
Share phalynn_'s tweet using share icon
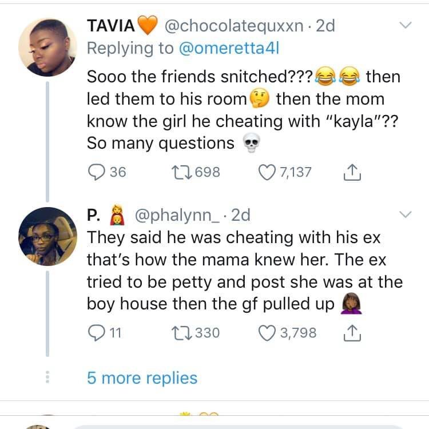[352, 333]
